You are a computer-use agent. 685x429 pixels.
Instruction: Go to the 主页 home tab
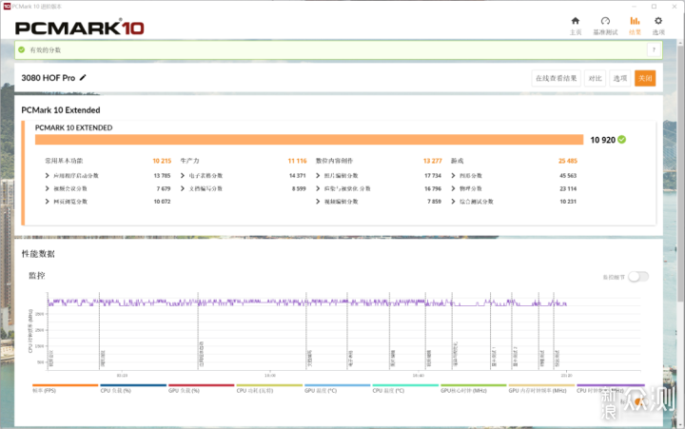click(576, 26)
